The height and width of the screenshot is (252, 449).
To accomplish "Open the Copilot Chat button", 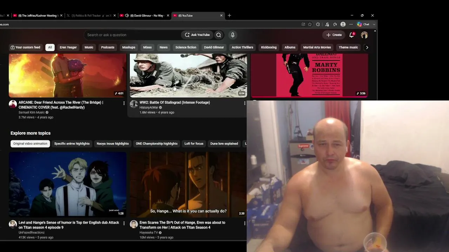I will tap(363, 24).
